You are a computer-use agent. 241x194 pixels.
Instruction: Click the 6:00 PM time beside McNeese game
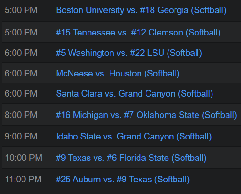[21, 73]
